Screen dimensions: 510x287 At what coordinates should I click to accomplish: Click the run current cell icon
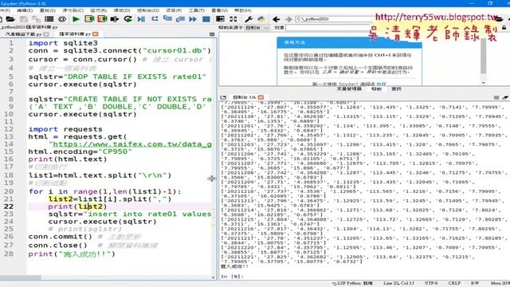click(x=89, y=19)
